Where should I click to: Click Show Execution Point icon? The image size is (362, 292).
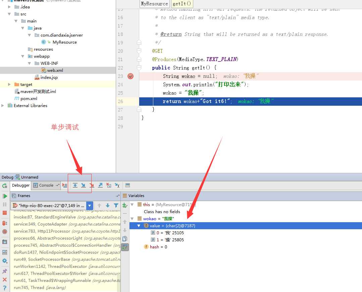point(65,185)
